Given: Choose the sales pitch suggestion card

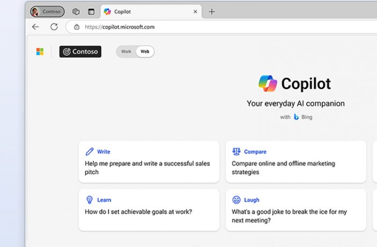Looking at the screenshot, I should (x=149, y=162).
